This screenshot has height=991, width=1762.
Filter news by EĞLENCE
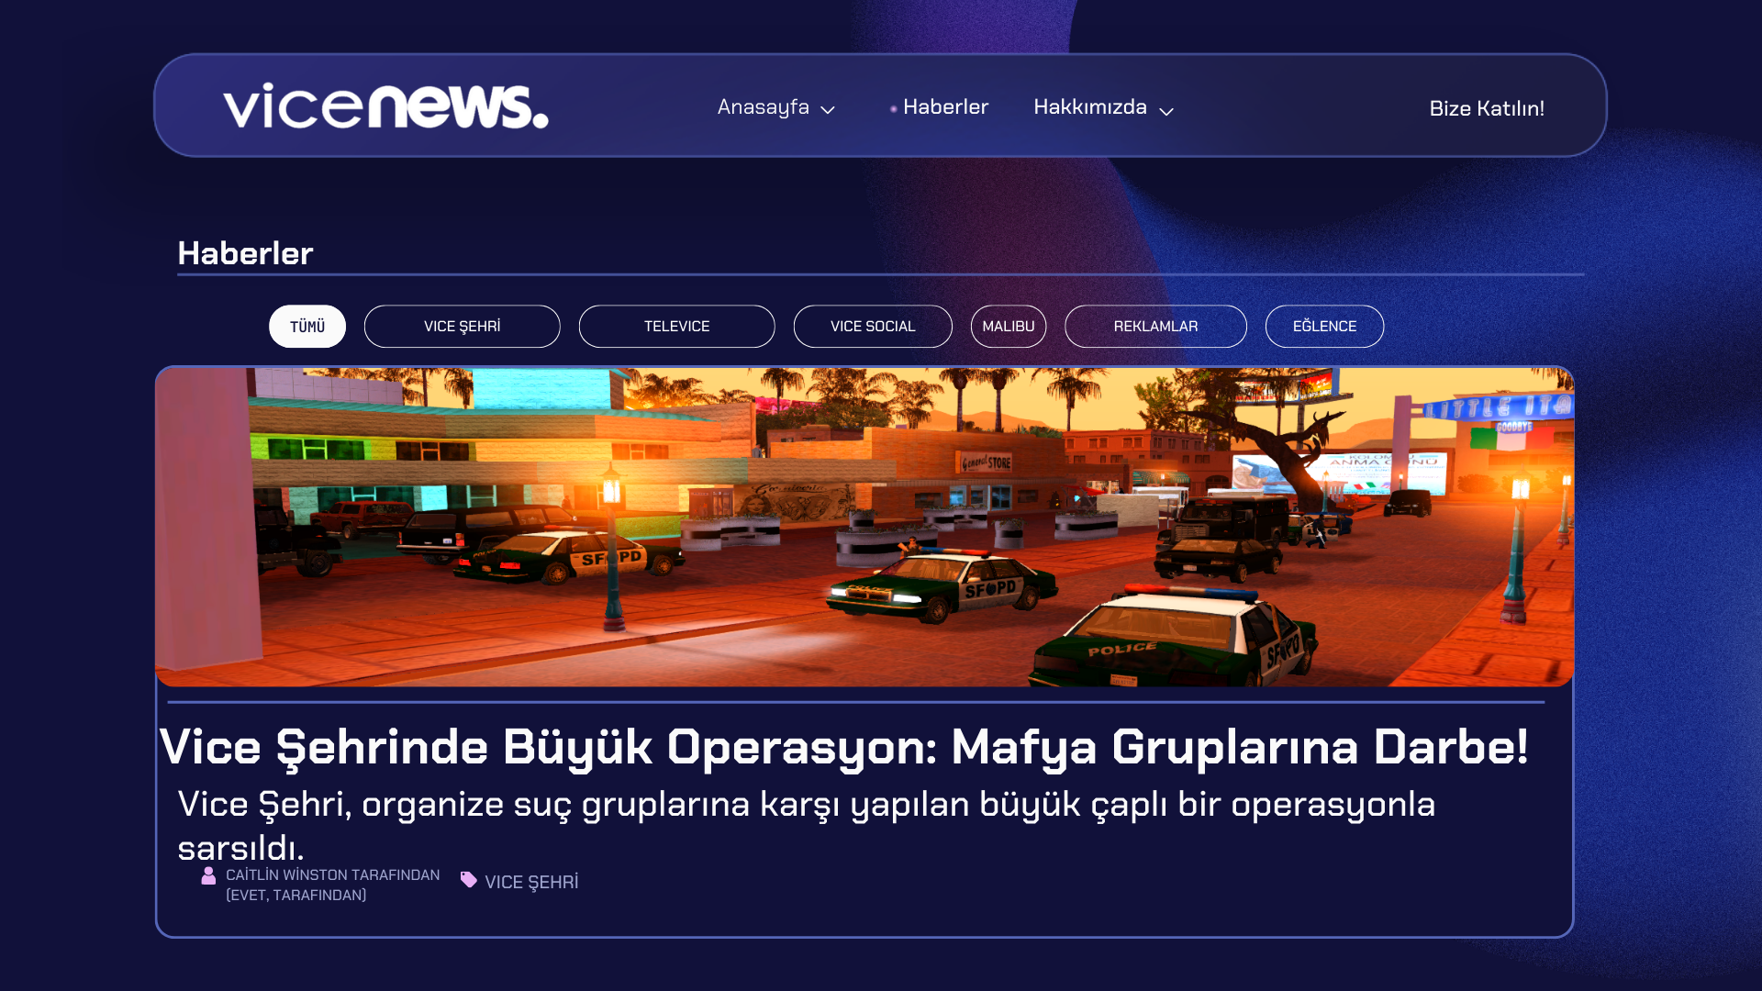click(x=1324, y=327)
